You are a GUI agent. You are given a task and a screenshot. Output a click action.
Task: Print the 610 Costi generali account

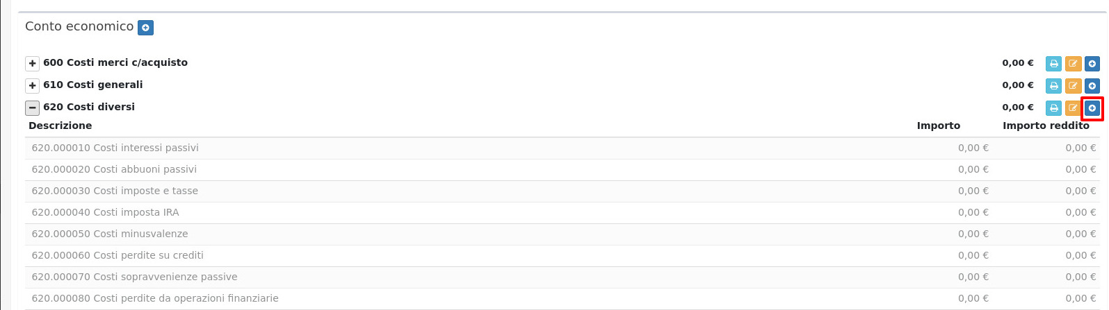coord(1054,86)
